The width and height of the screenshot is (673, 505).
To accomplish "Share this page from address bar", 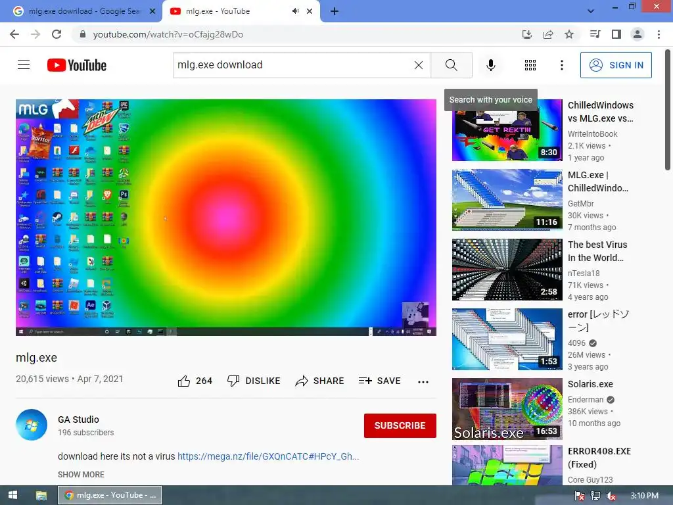I will pyautogui.click(x=548, y=34).
